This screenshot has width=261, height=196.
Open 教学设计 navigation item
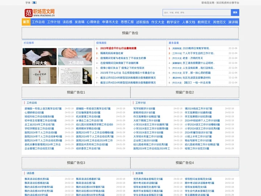(x=173, y=22)
